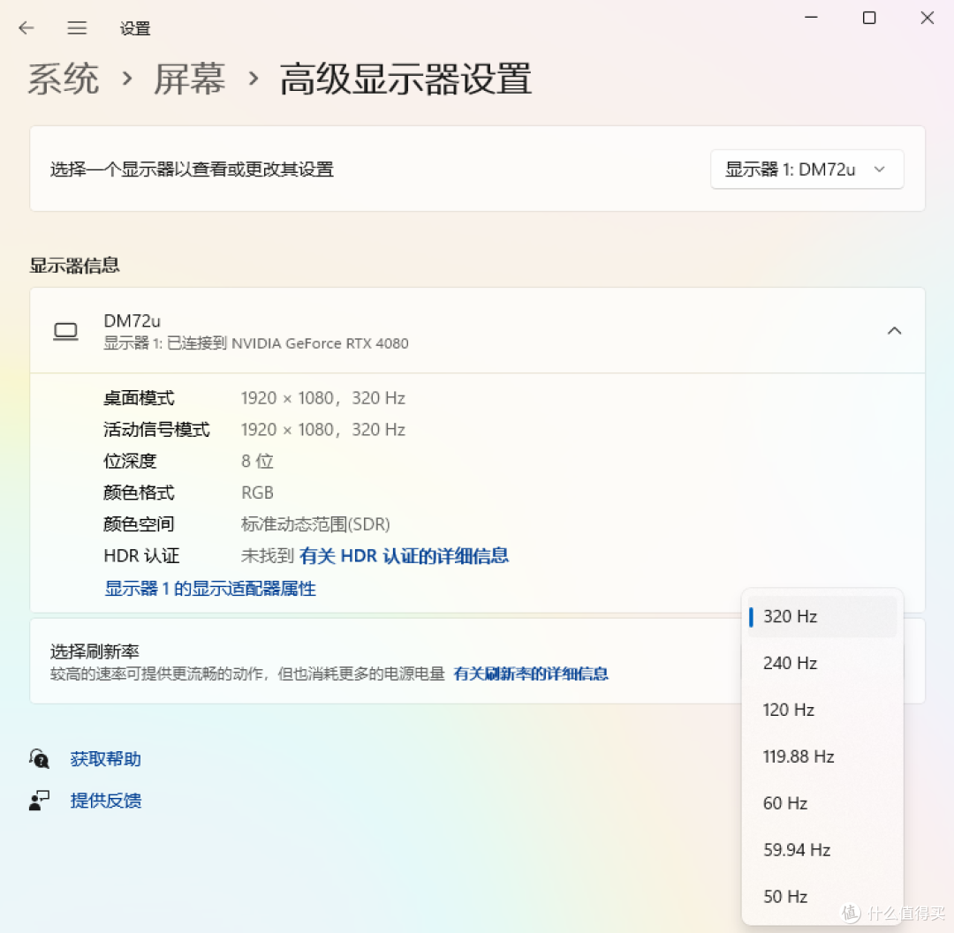Click the 显示器信息 section heading
The height and width of the screenshot is (933, 954).
click(x=75, y=266)
